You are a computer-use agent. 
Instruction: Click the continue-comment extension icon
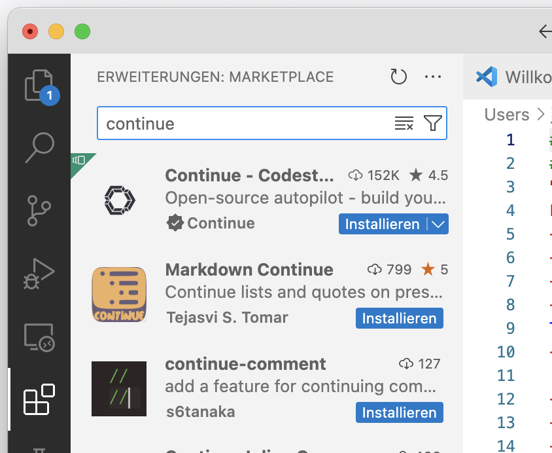pos(119,389)
